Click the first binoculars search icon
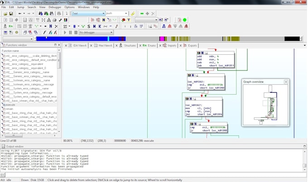This screenshot has width=308, height=182. [41, 14]
